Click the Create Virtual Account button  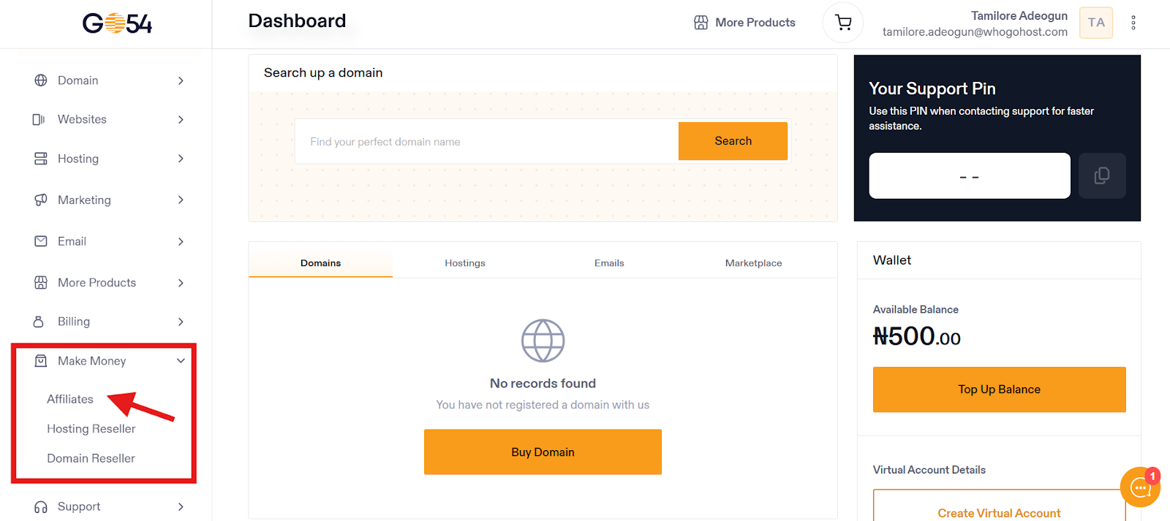point(999,507)
